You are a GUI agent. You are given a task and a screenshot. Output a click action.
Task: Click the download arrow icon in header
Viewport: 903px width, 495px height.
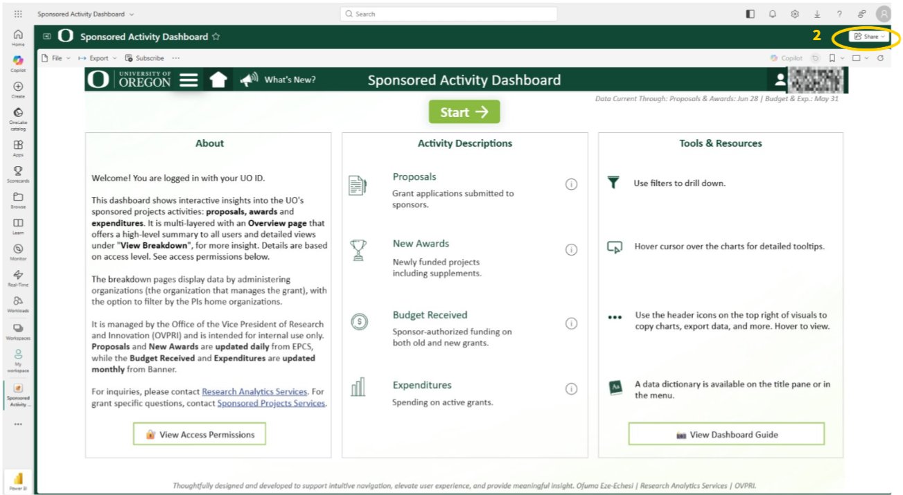tap(817, 14)
